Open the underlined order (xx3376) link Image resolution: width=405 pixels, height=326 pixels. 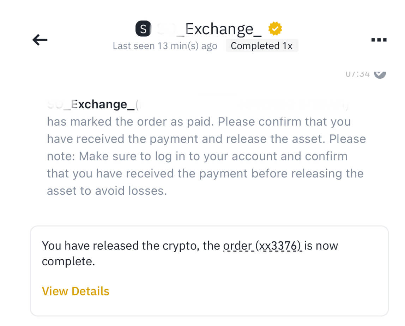coord(262,245)
